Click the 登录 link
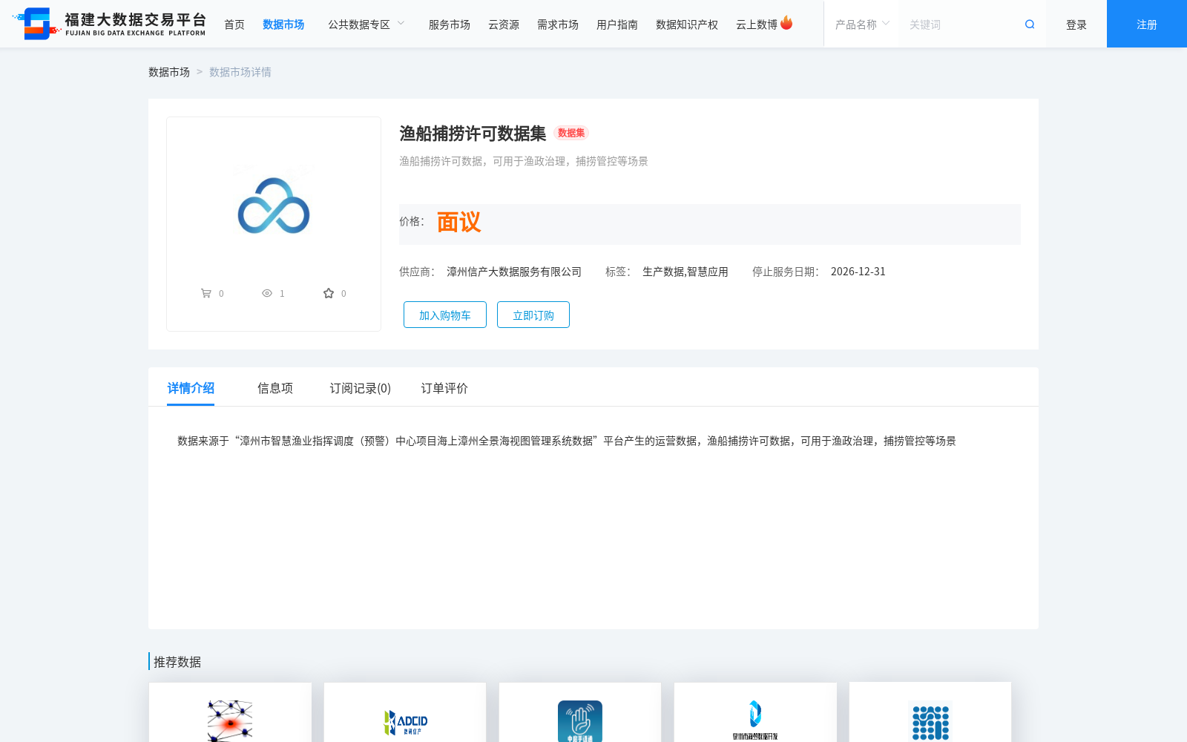Viewport: 1187px width, 742px height. click(x=1076, y=24)
